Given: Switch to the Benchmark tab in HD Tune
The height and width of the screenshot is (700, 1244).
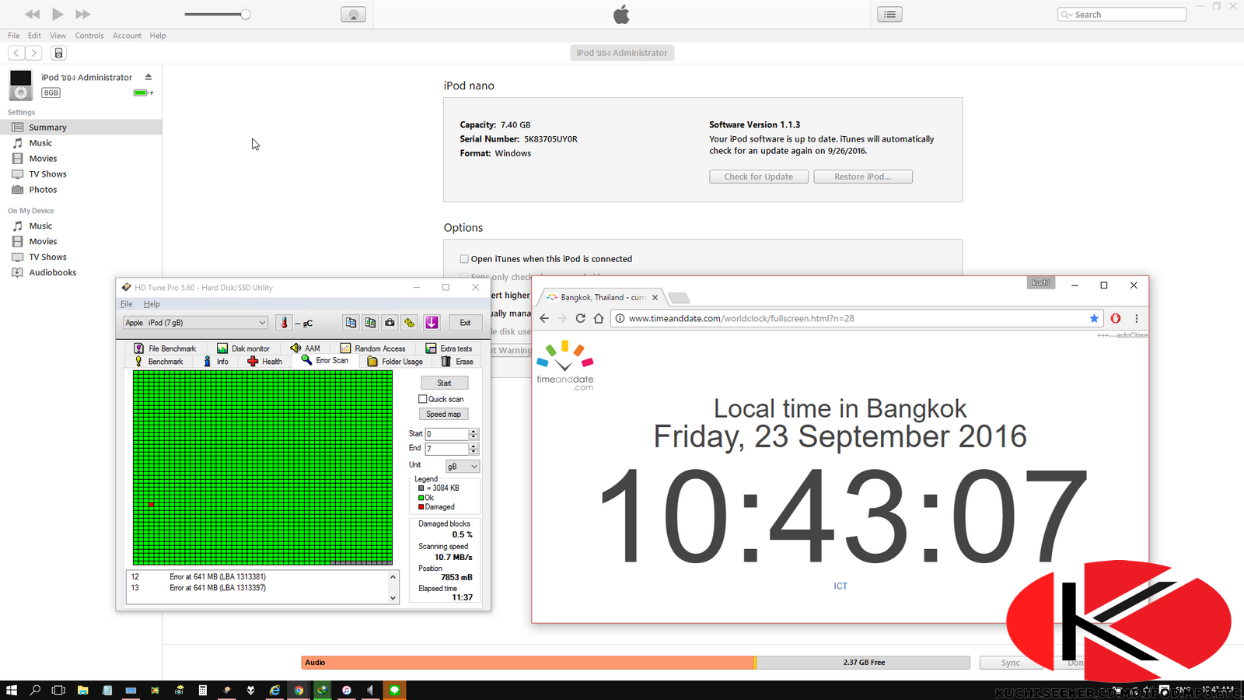Looking at the screenshot, I should (159, 362).
